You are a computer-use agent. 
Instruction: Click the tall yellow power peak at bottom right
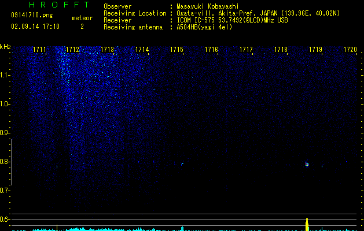(x=307, y=225)
